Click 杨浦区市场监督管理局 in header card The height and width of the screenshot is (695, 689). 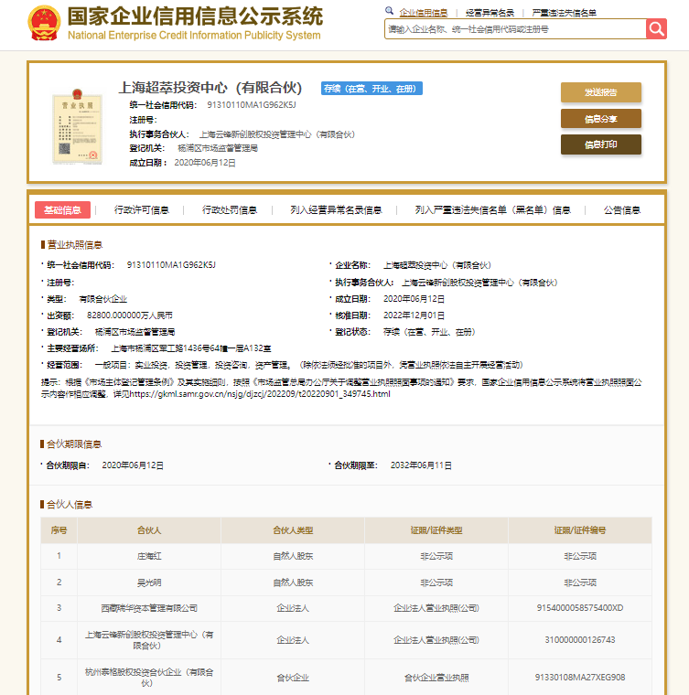tap(218, 148)
